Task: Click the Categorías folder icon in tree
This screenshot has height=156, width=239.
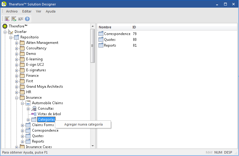Action: tap(34, 119)
